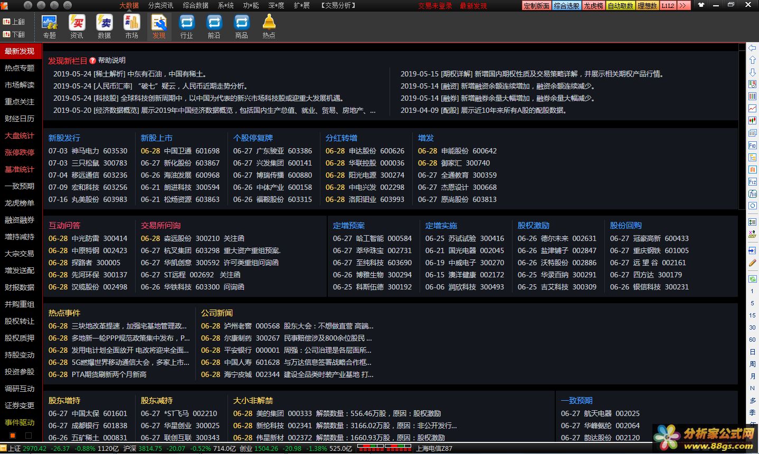Select the 月 monthly period
The image size is (759, 454).
click(752, 376)
